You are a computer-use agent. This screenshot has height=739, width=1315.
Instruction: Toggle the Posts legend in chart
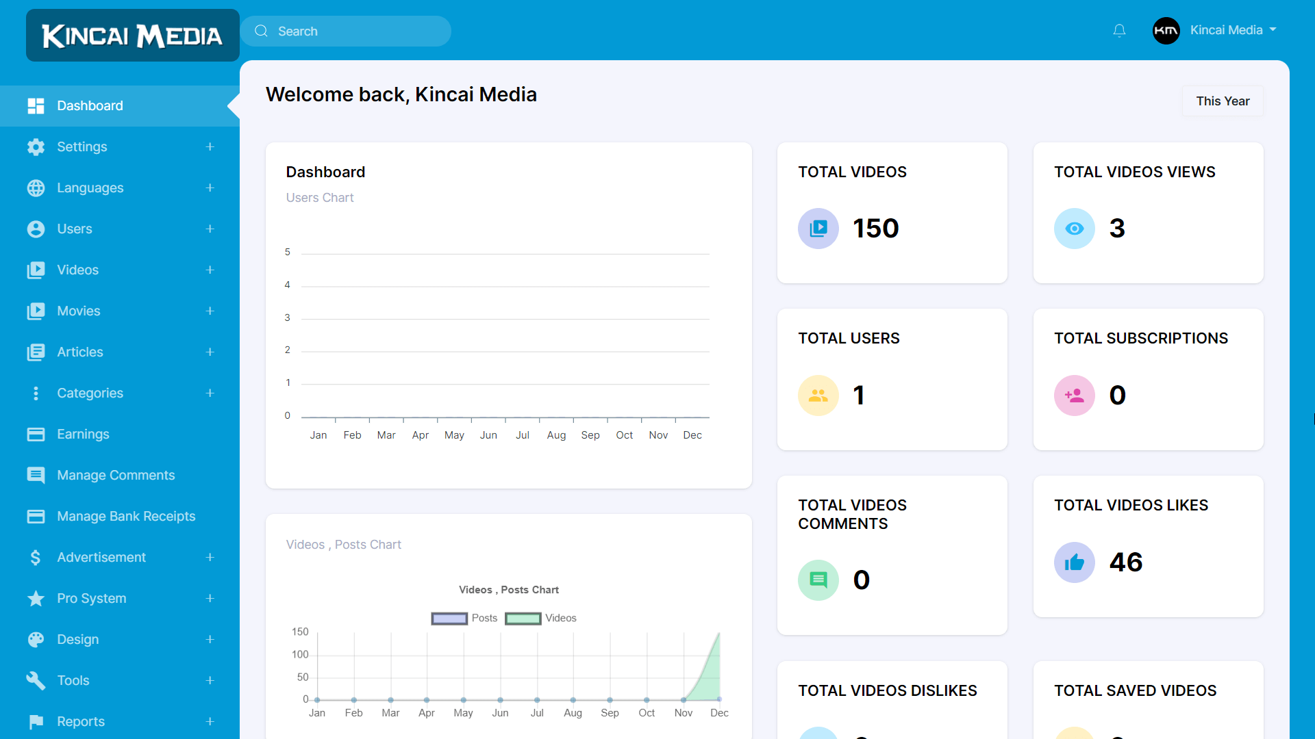[464, 618]
